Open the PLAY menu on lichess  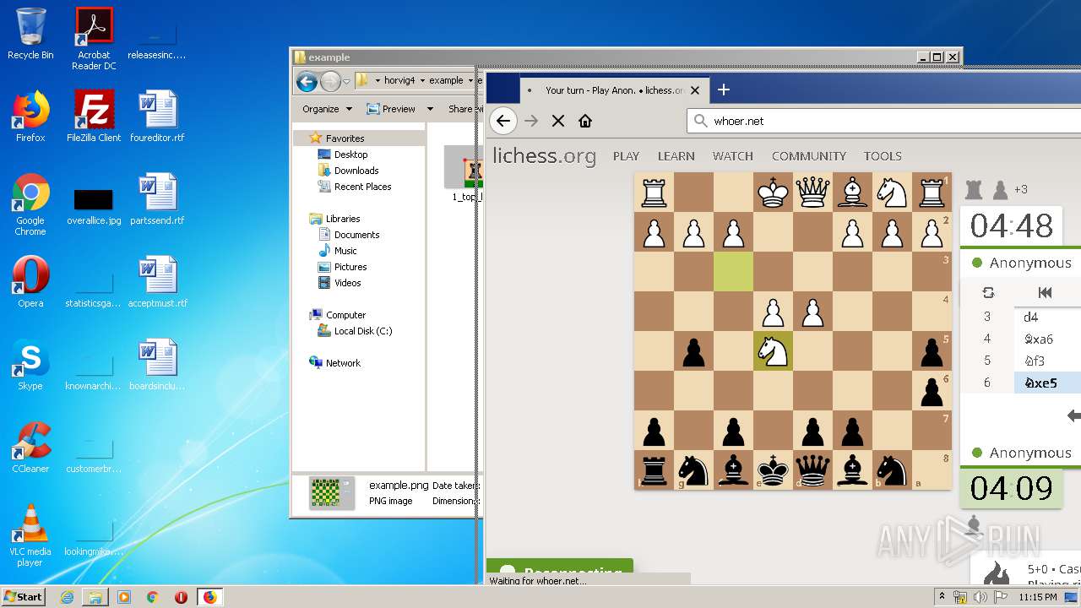(626, 156)
